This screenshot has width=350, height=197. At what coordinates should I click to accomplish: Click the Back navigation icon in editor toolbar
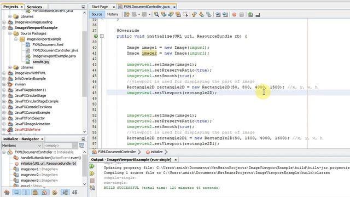(x=134, y=15)
